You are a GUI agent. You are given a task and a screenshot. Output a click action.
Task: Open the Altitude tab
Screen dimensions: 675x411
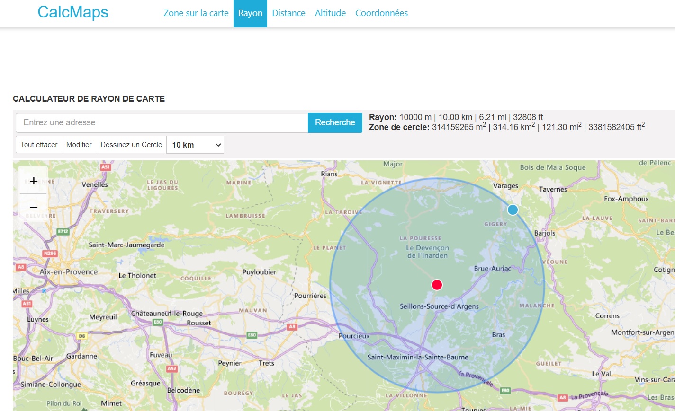330,13
